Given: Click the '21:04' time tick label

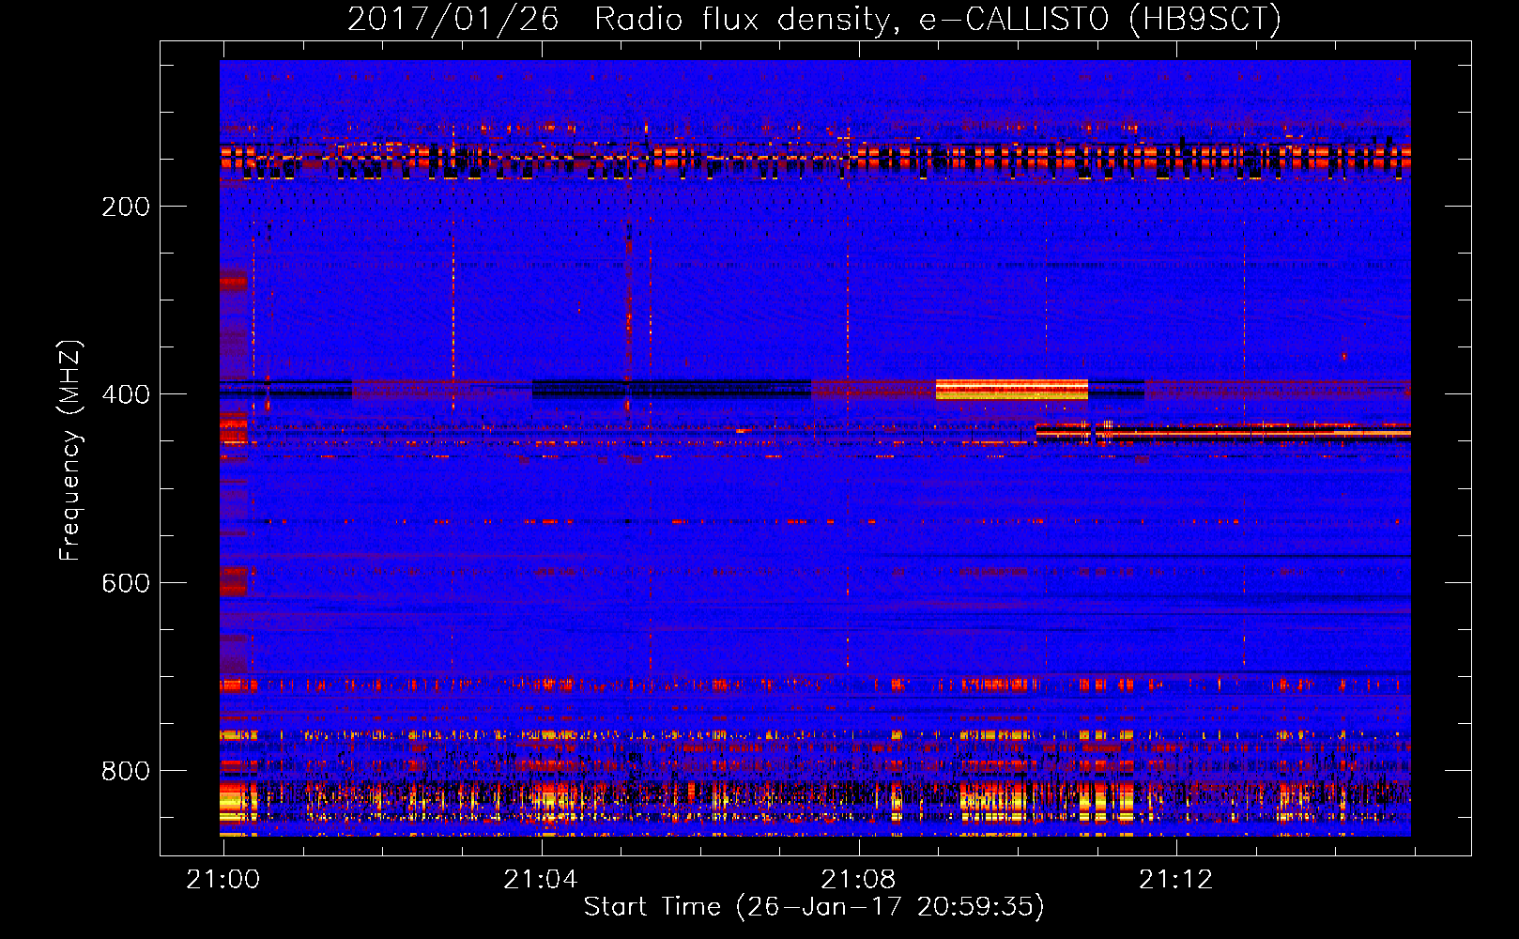Looking at the screenshot, I should click(x=541, y=880).
